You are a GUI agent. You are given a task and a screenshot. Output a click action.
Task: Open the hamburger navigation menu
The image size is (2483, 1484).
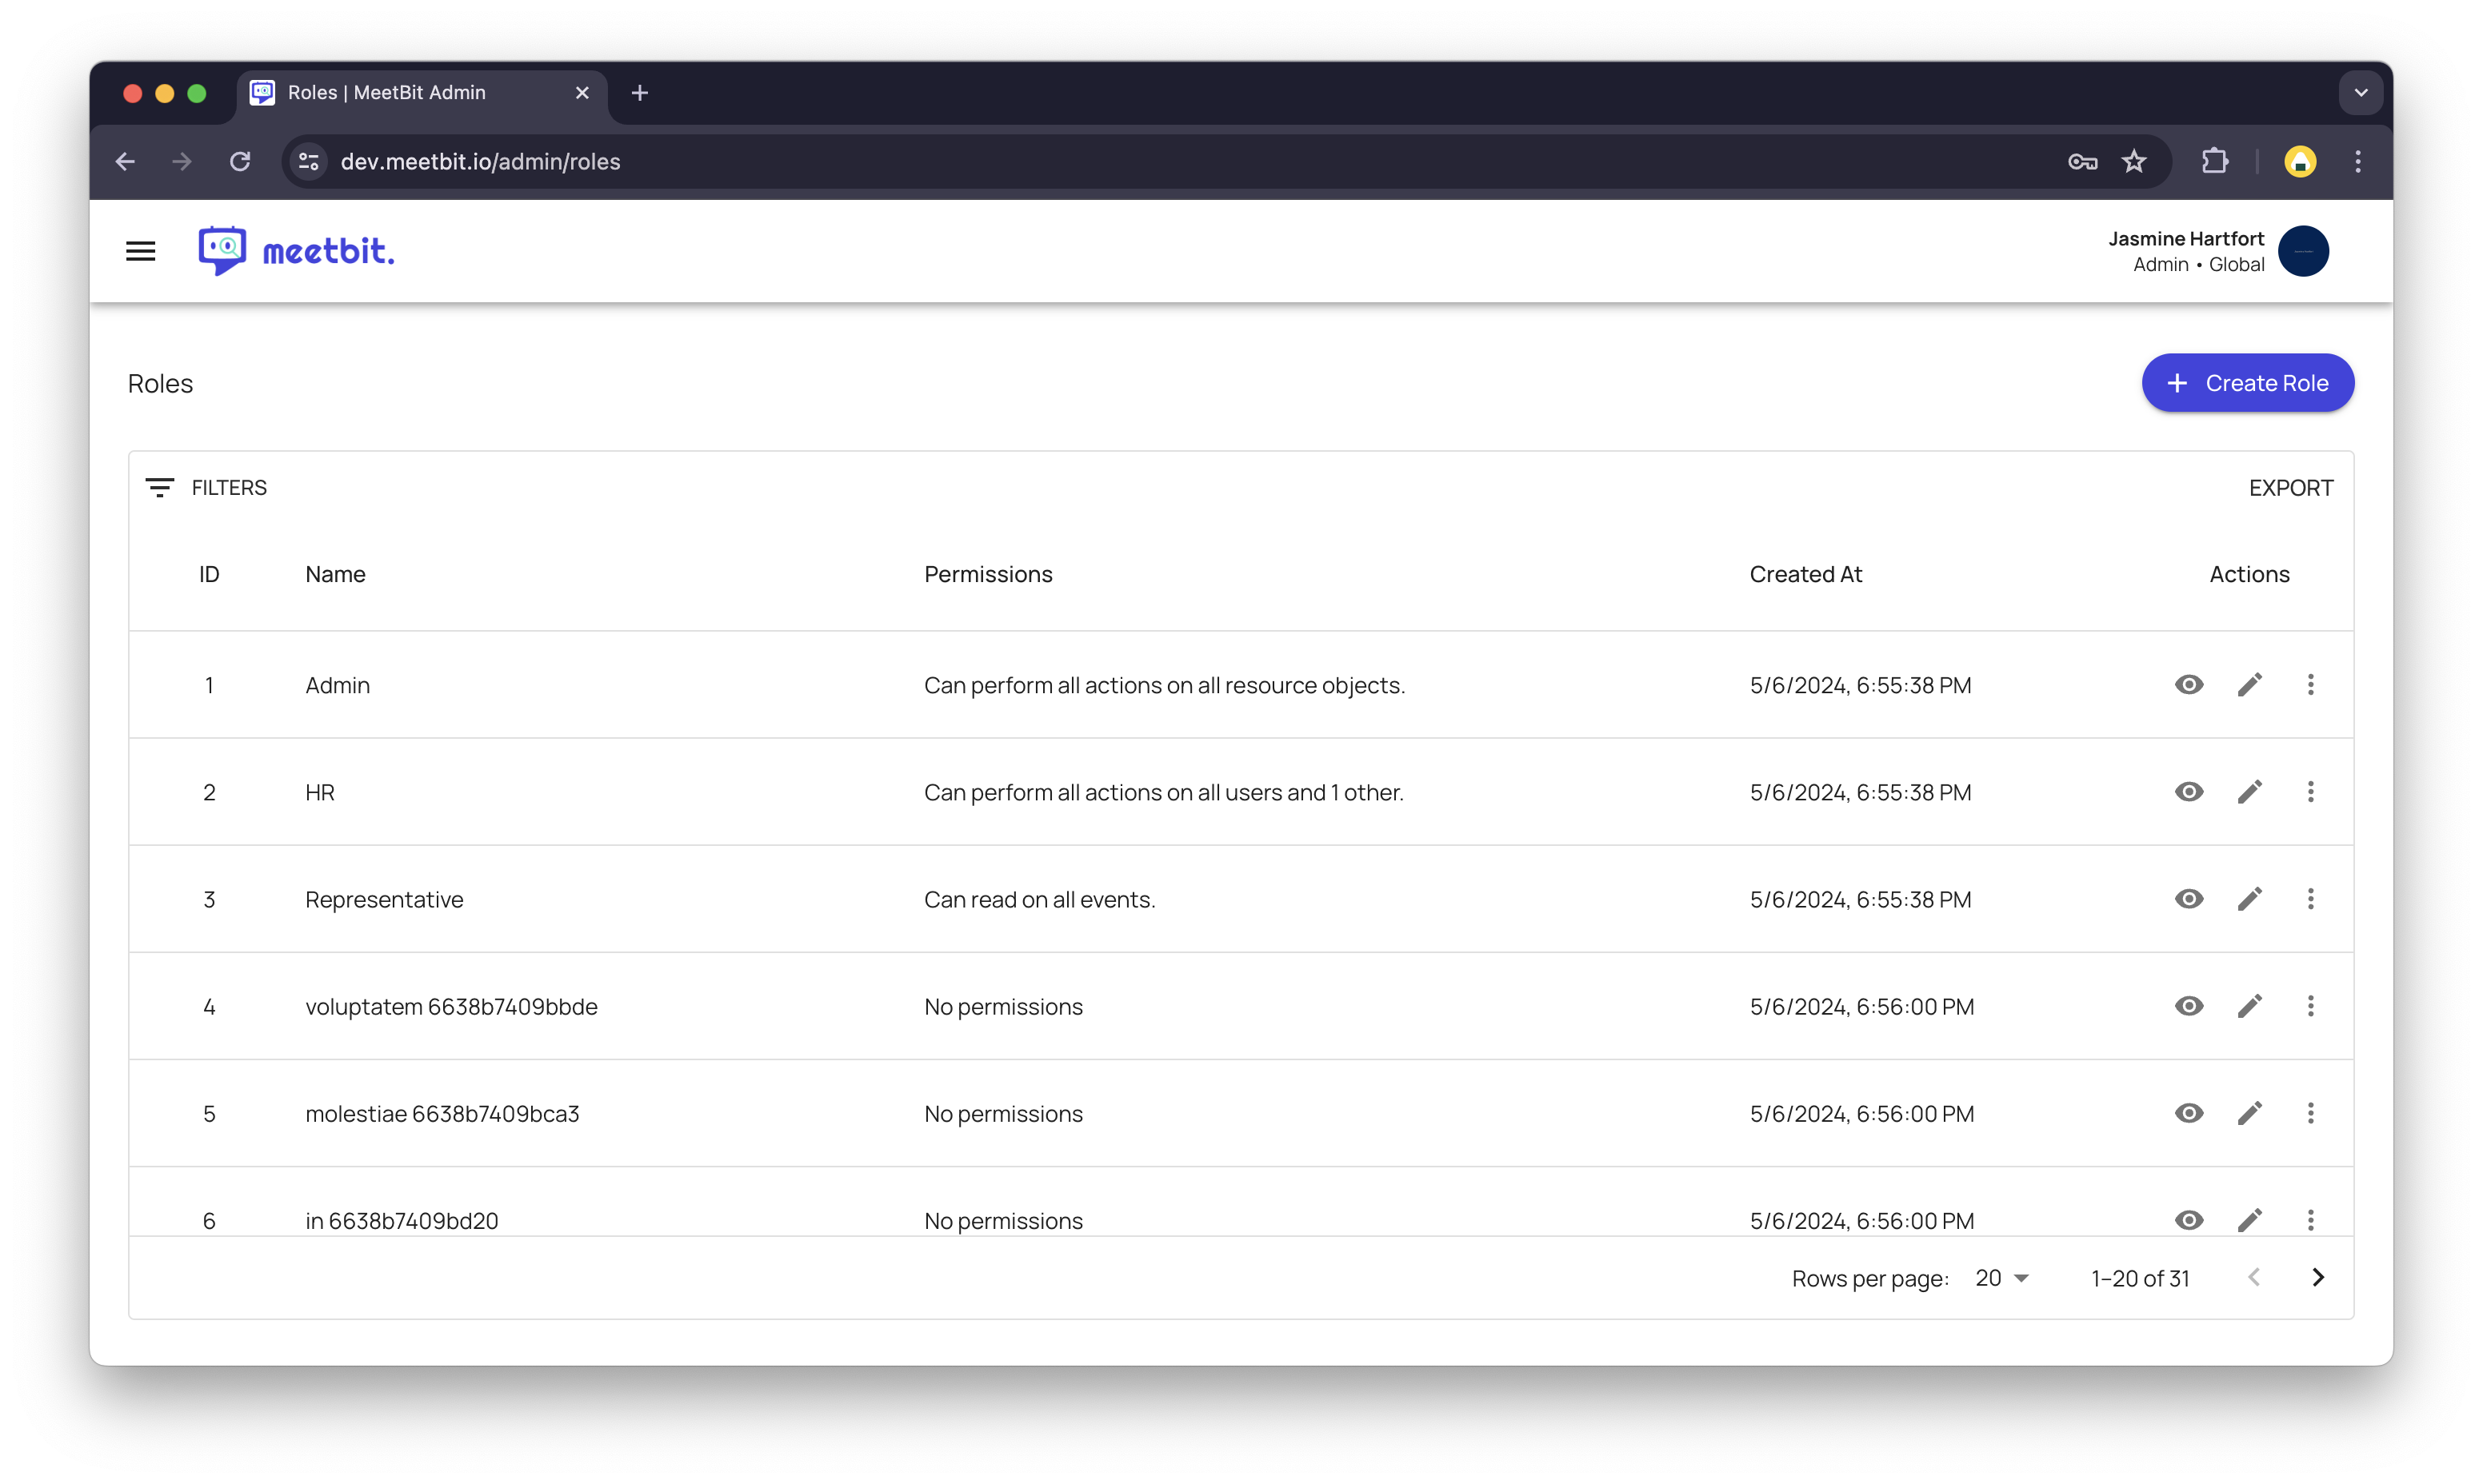tap(140, 251)
